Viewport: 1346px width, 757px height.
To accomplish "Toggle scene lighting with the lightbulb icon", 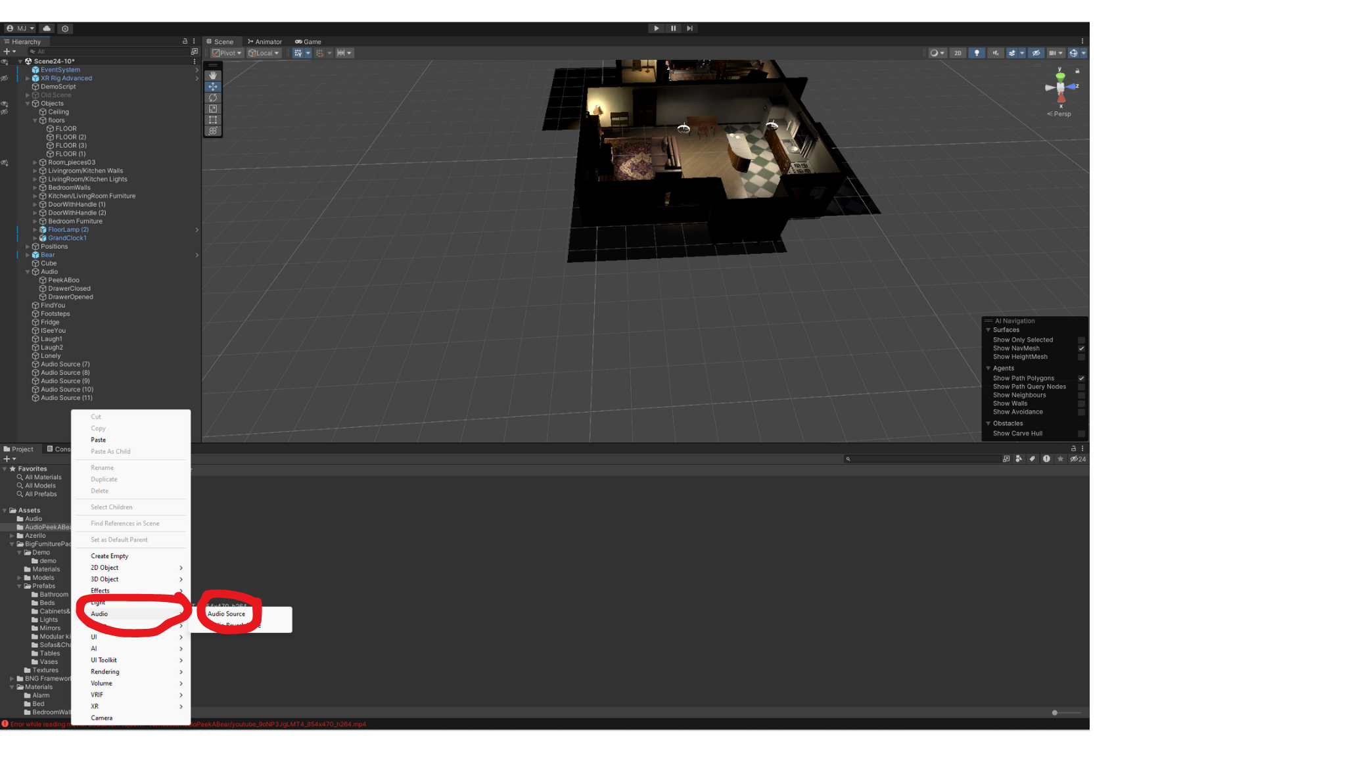I will coord(977,53).
